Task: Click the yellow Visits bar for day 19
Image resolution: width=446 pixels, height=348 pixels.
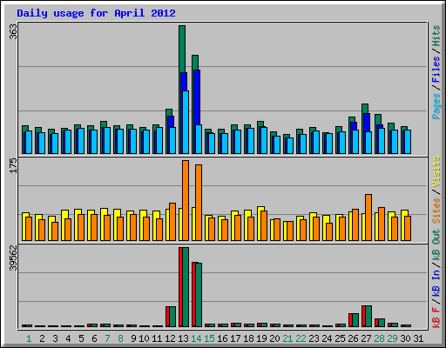Action: click(x=260, y=224)
